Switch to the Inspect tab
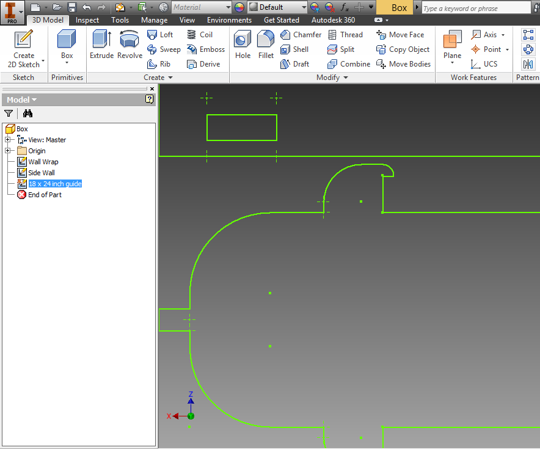This screenshot has height=450, width=540. point(87,20)
